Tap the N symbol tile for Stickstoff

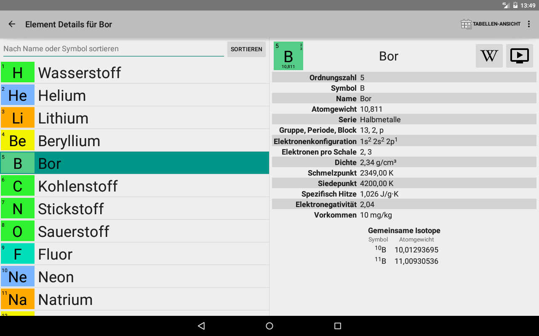coord(18,209)
